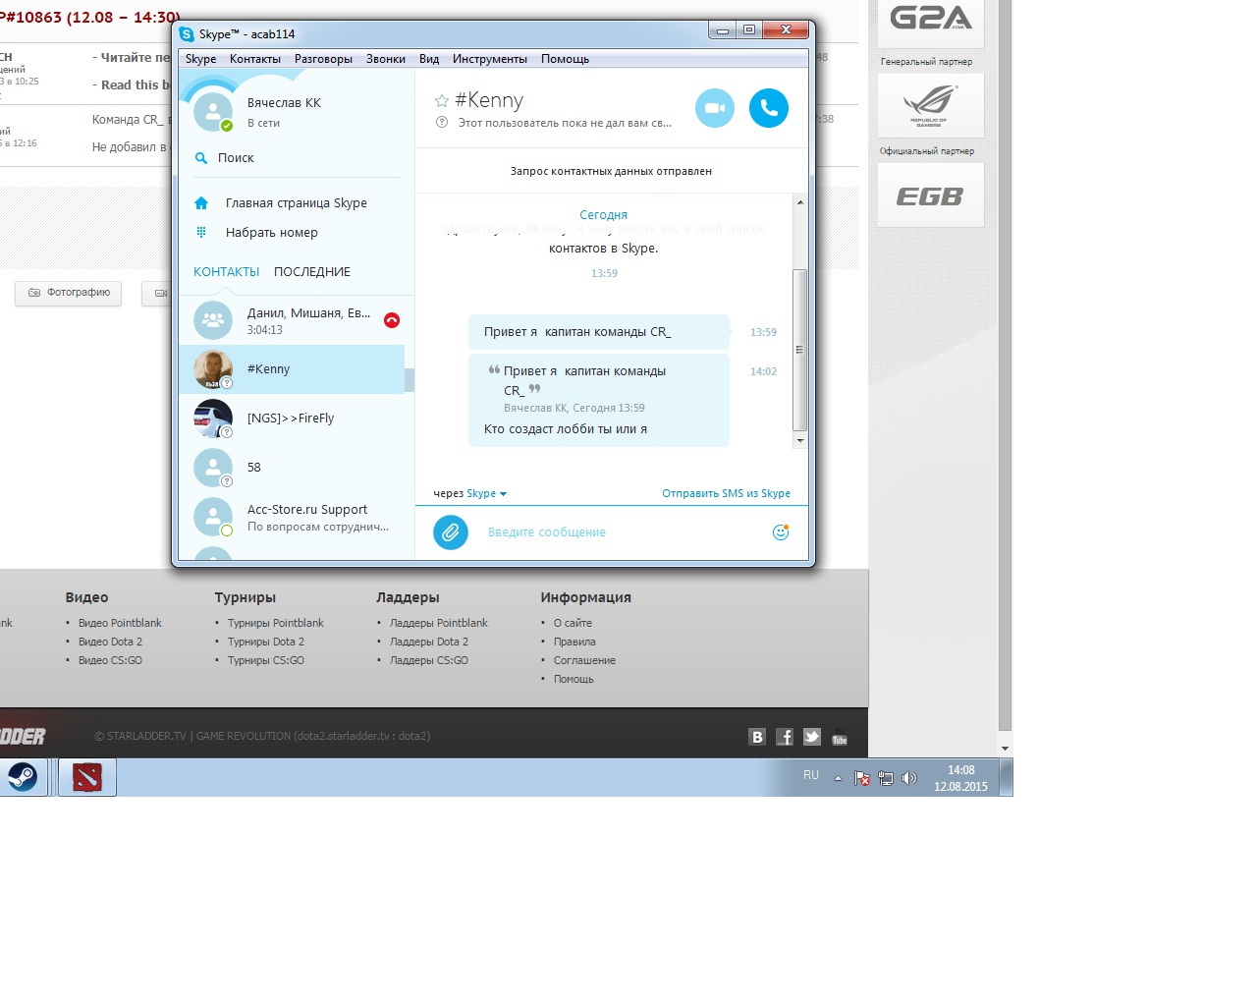1257x1006 pixels.
Task: Select the #Kenny contact
Action: [x=292, y=369]
